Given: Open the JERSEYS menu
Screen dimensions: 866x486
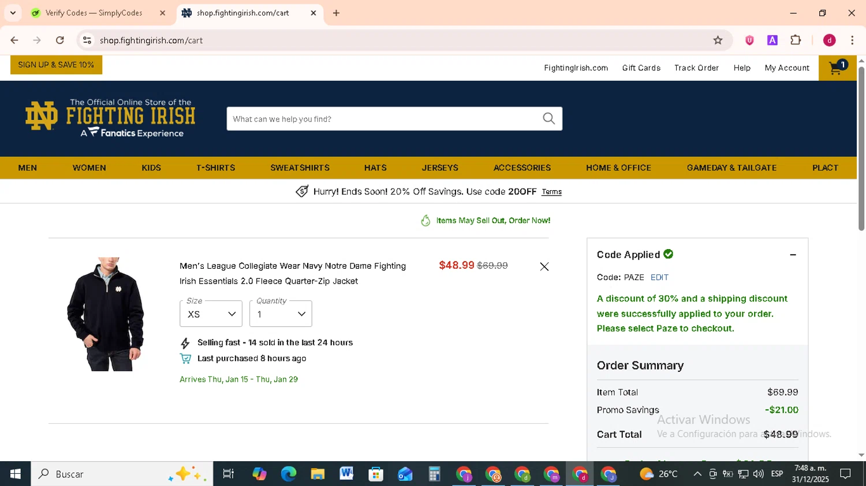Looking at the screenshot, I should point(440,168).
